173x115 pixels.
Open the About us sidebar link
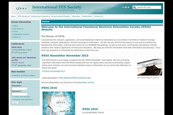coord(17,37)
